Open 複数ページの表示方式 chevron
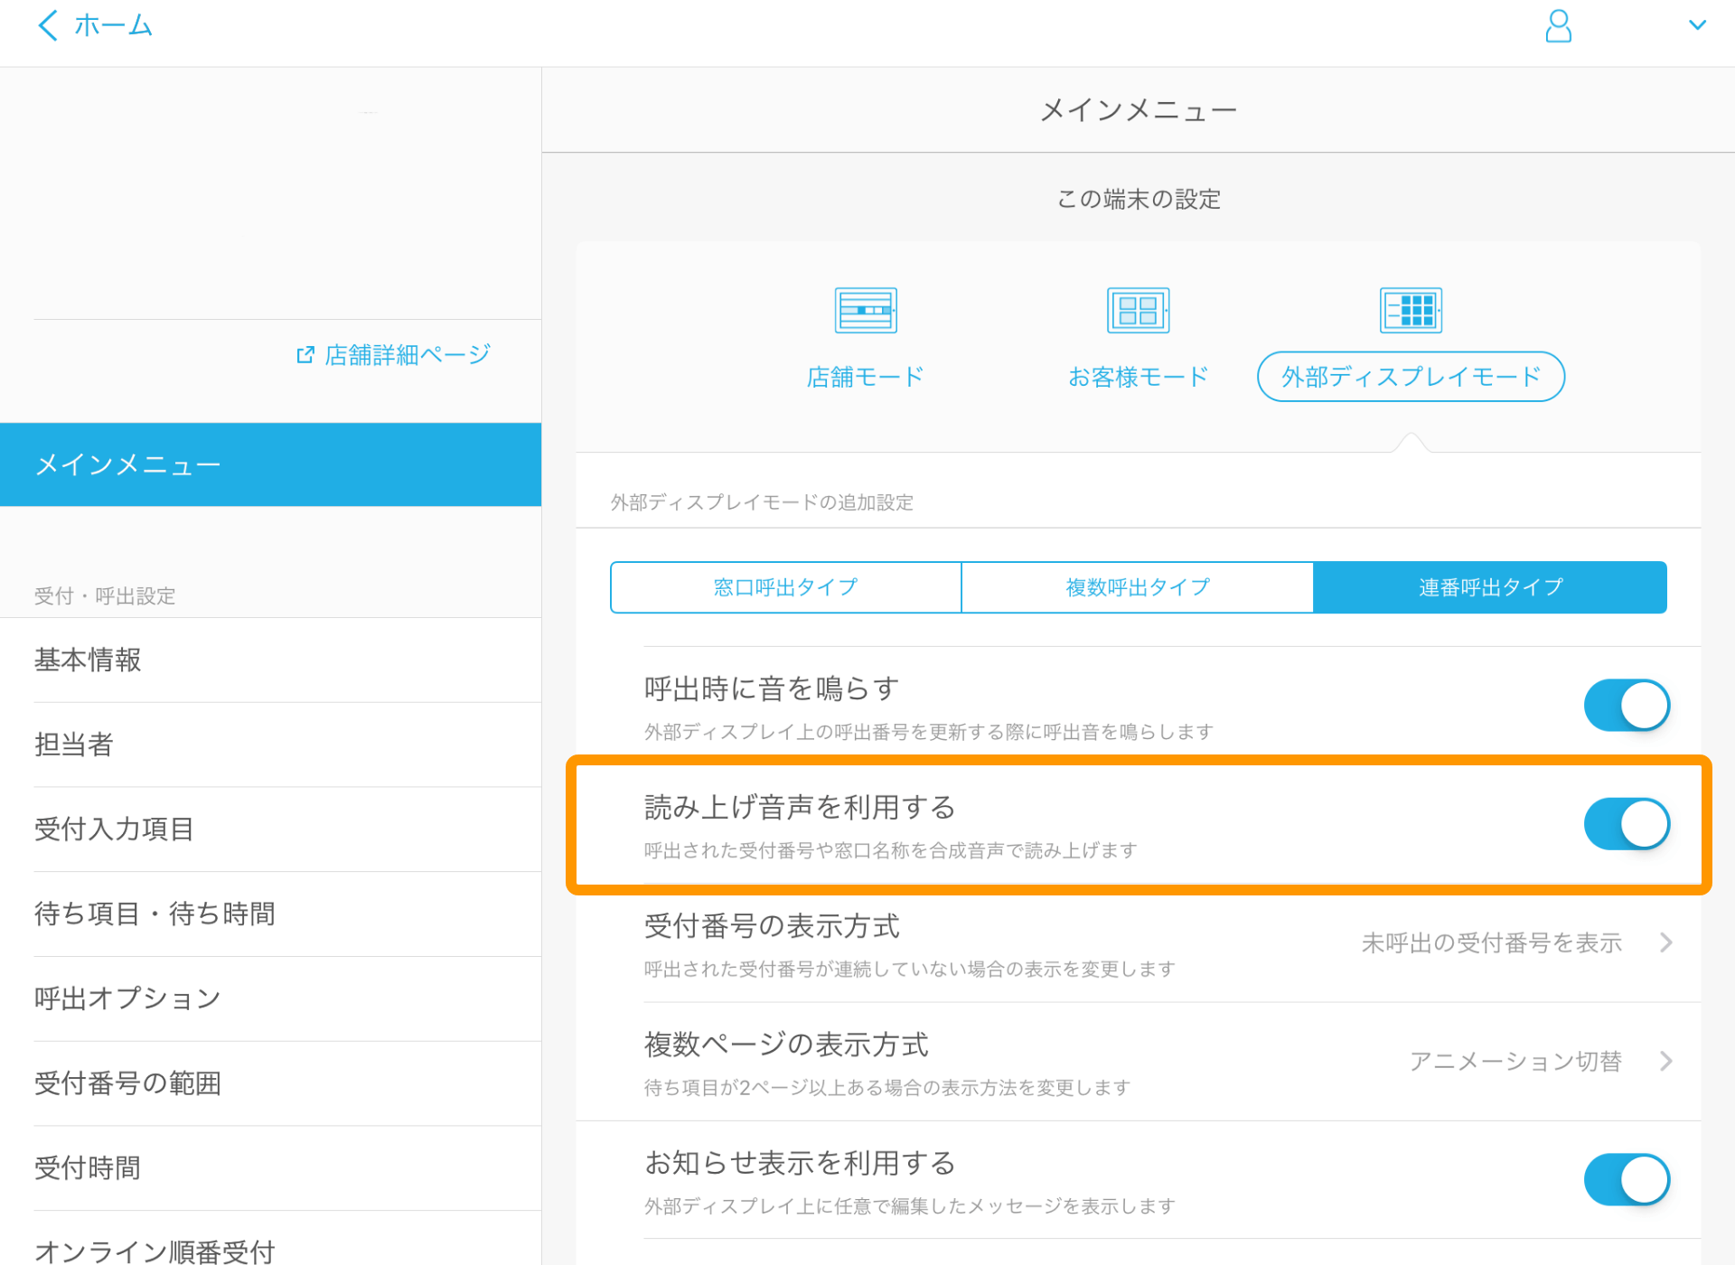Viewport: 1735px width, 1265px height. click(x=1666, y=1061)
